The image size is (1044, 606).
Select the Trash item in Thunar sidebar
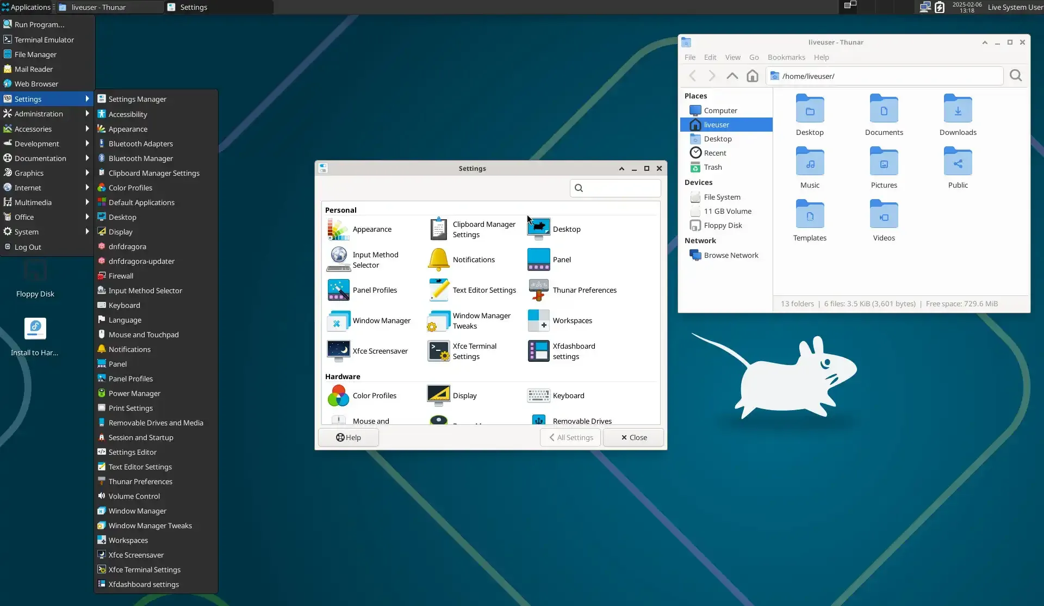click(x=712, y=166)
